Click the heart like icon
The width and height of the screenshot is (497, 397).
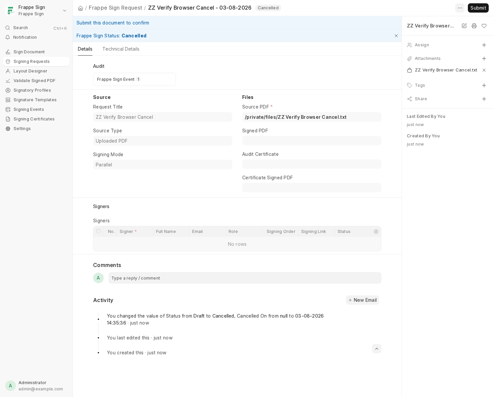coord(484,26)
